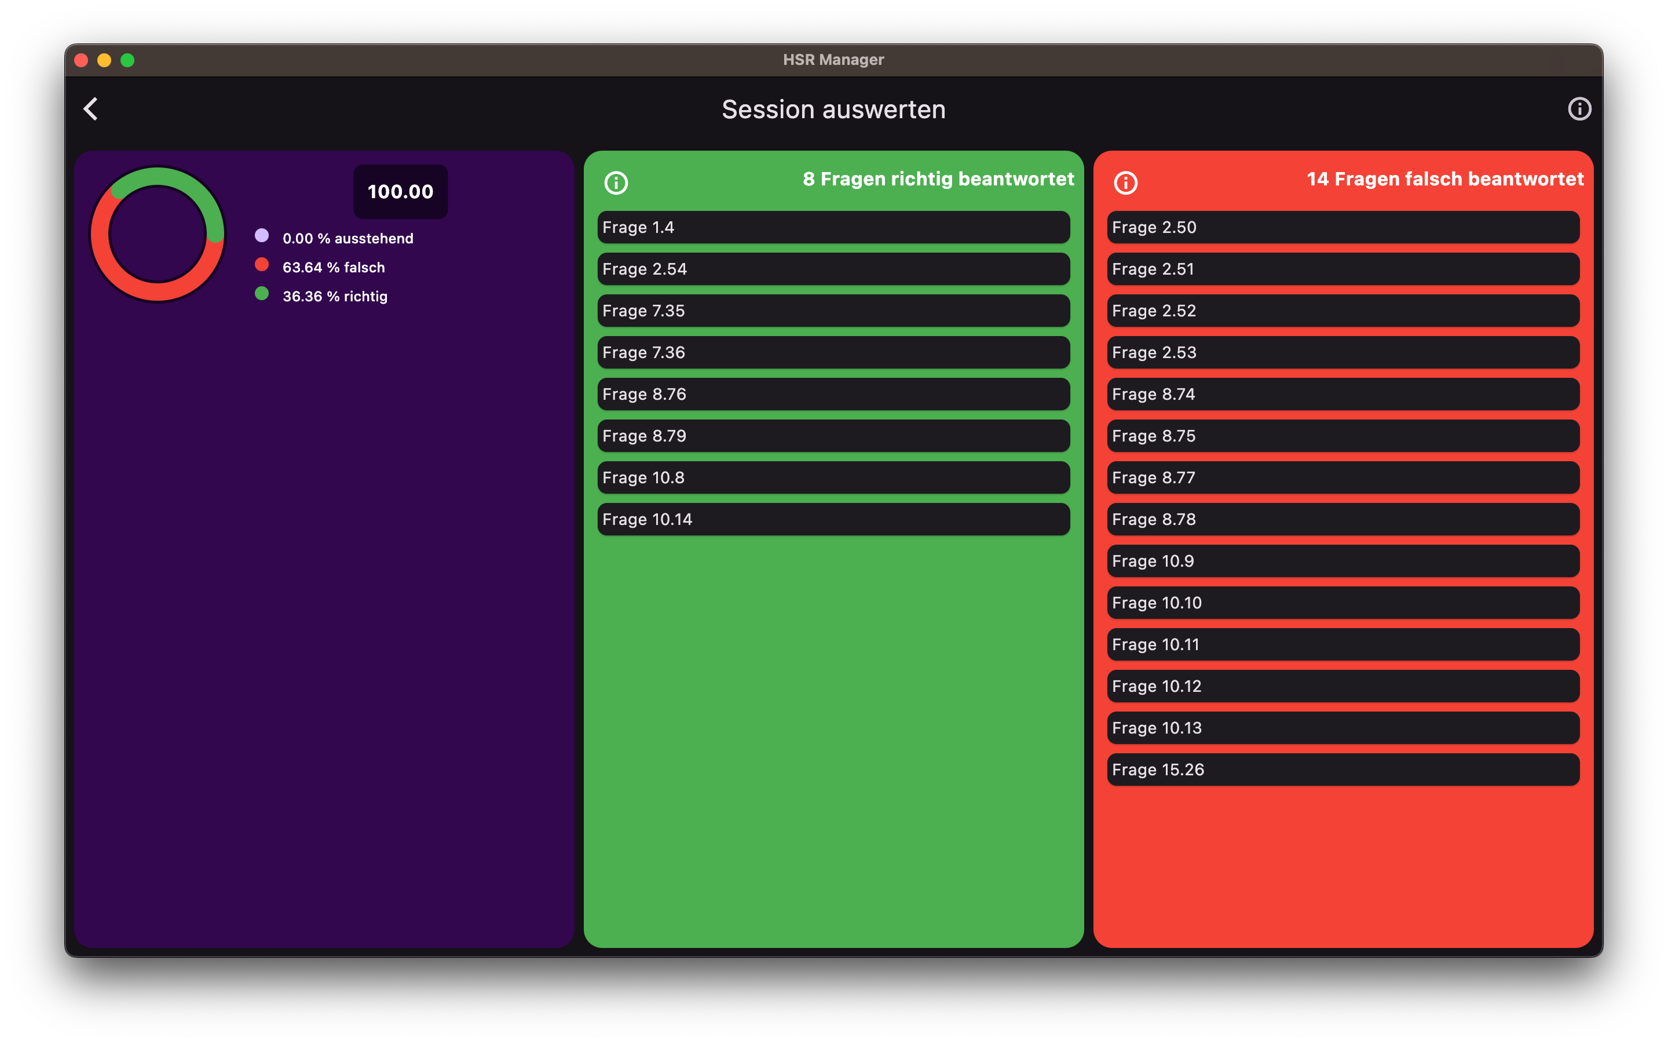Click the donut chart of results
Image resolution: width=1668 pixels, height=1043 pixels.
(x=158, y=235)
